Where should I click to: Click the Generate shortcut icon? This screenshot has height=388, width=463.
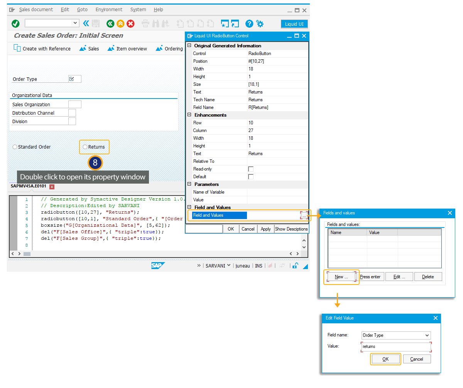pyautogui.click(x=235, y=24)
